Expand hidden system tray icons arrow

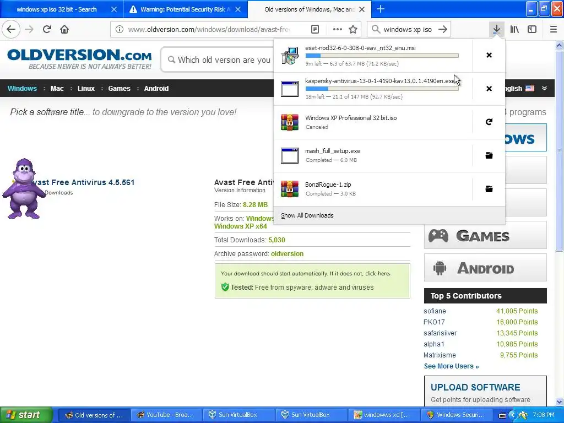pyautogui.click(x=513, y=415)
